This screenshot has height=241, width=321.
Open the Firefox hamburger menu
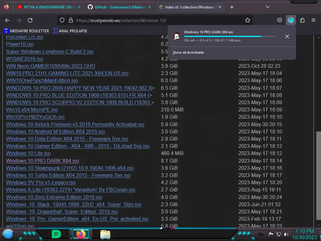coord(313,20)
